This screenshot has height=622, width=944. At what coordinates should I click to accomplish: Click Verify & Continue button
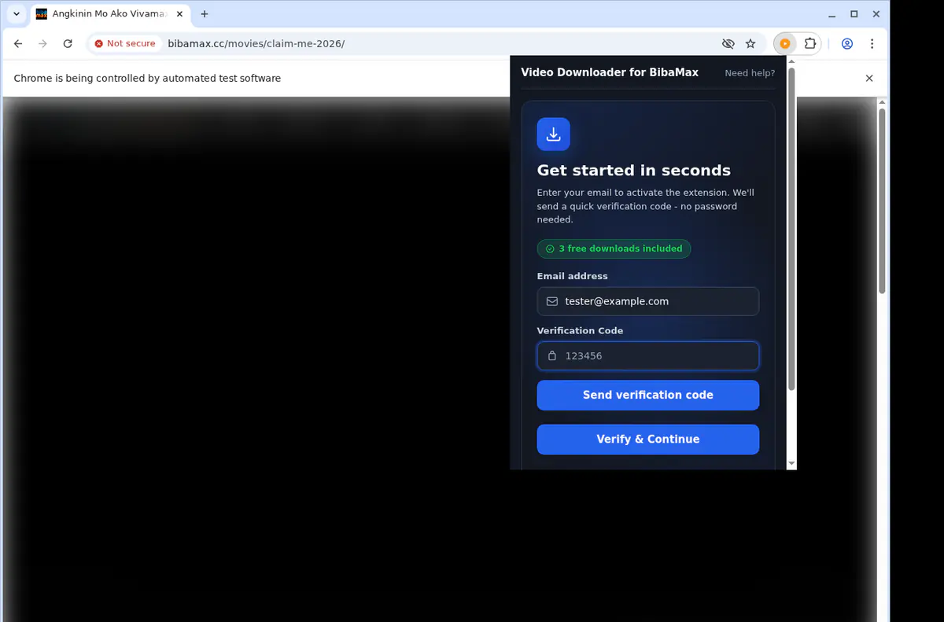click(x=648, y=439)
